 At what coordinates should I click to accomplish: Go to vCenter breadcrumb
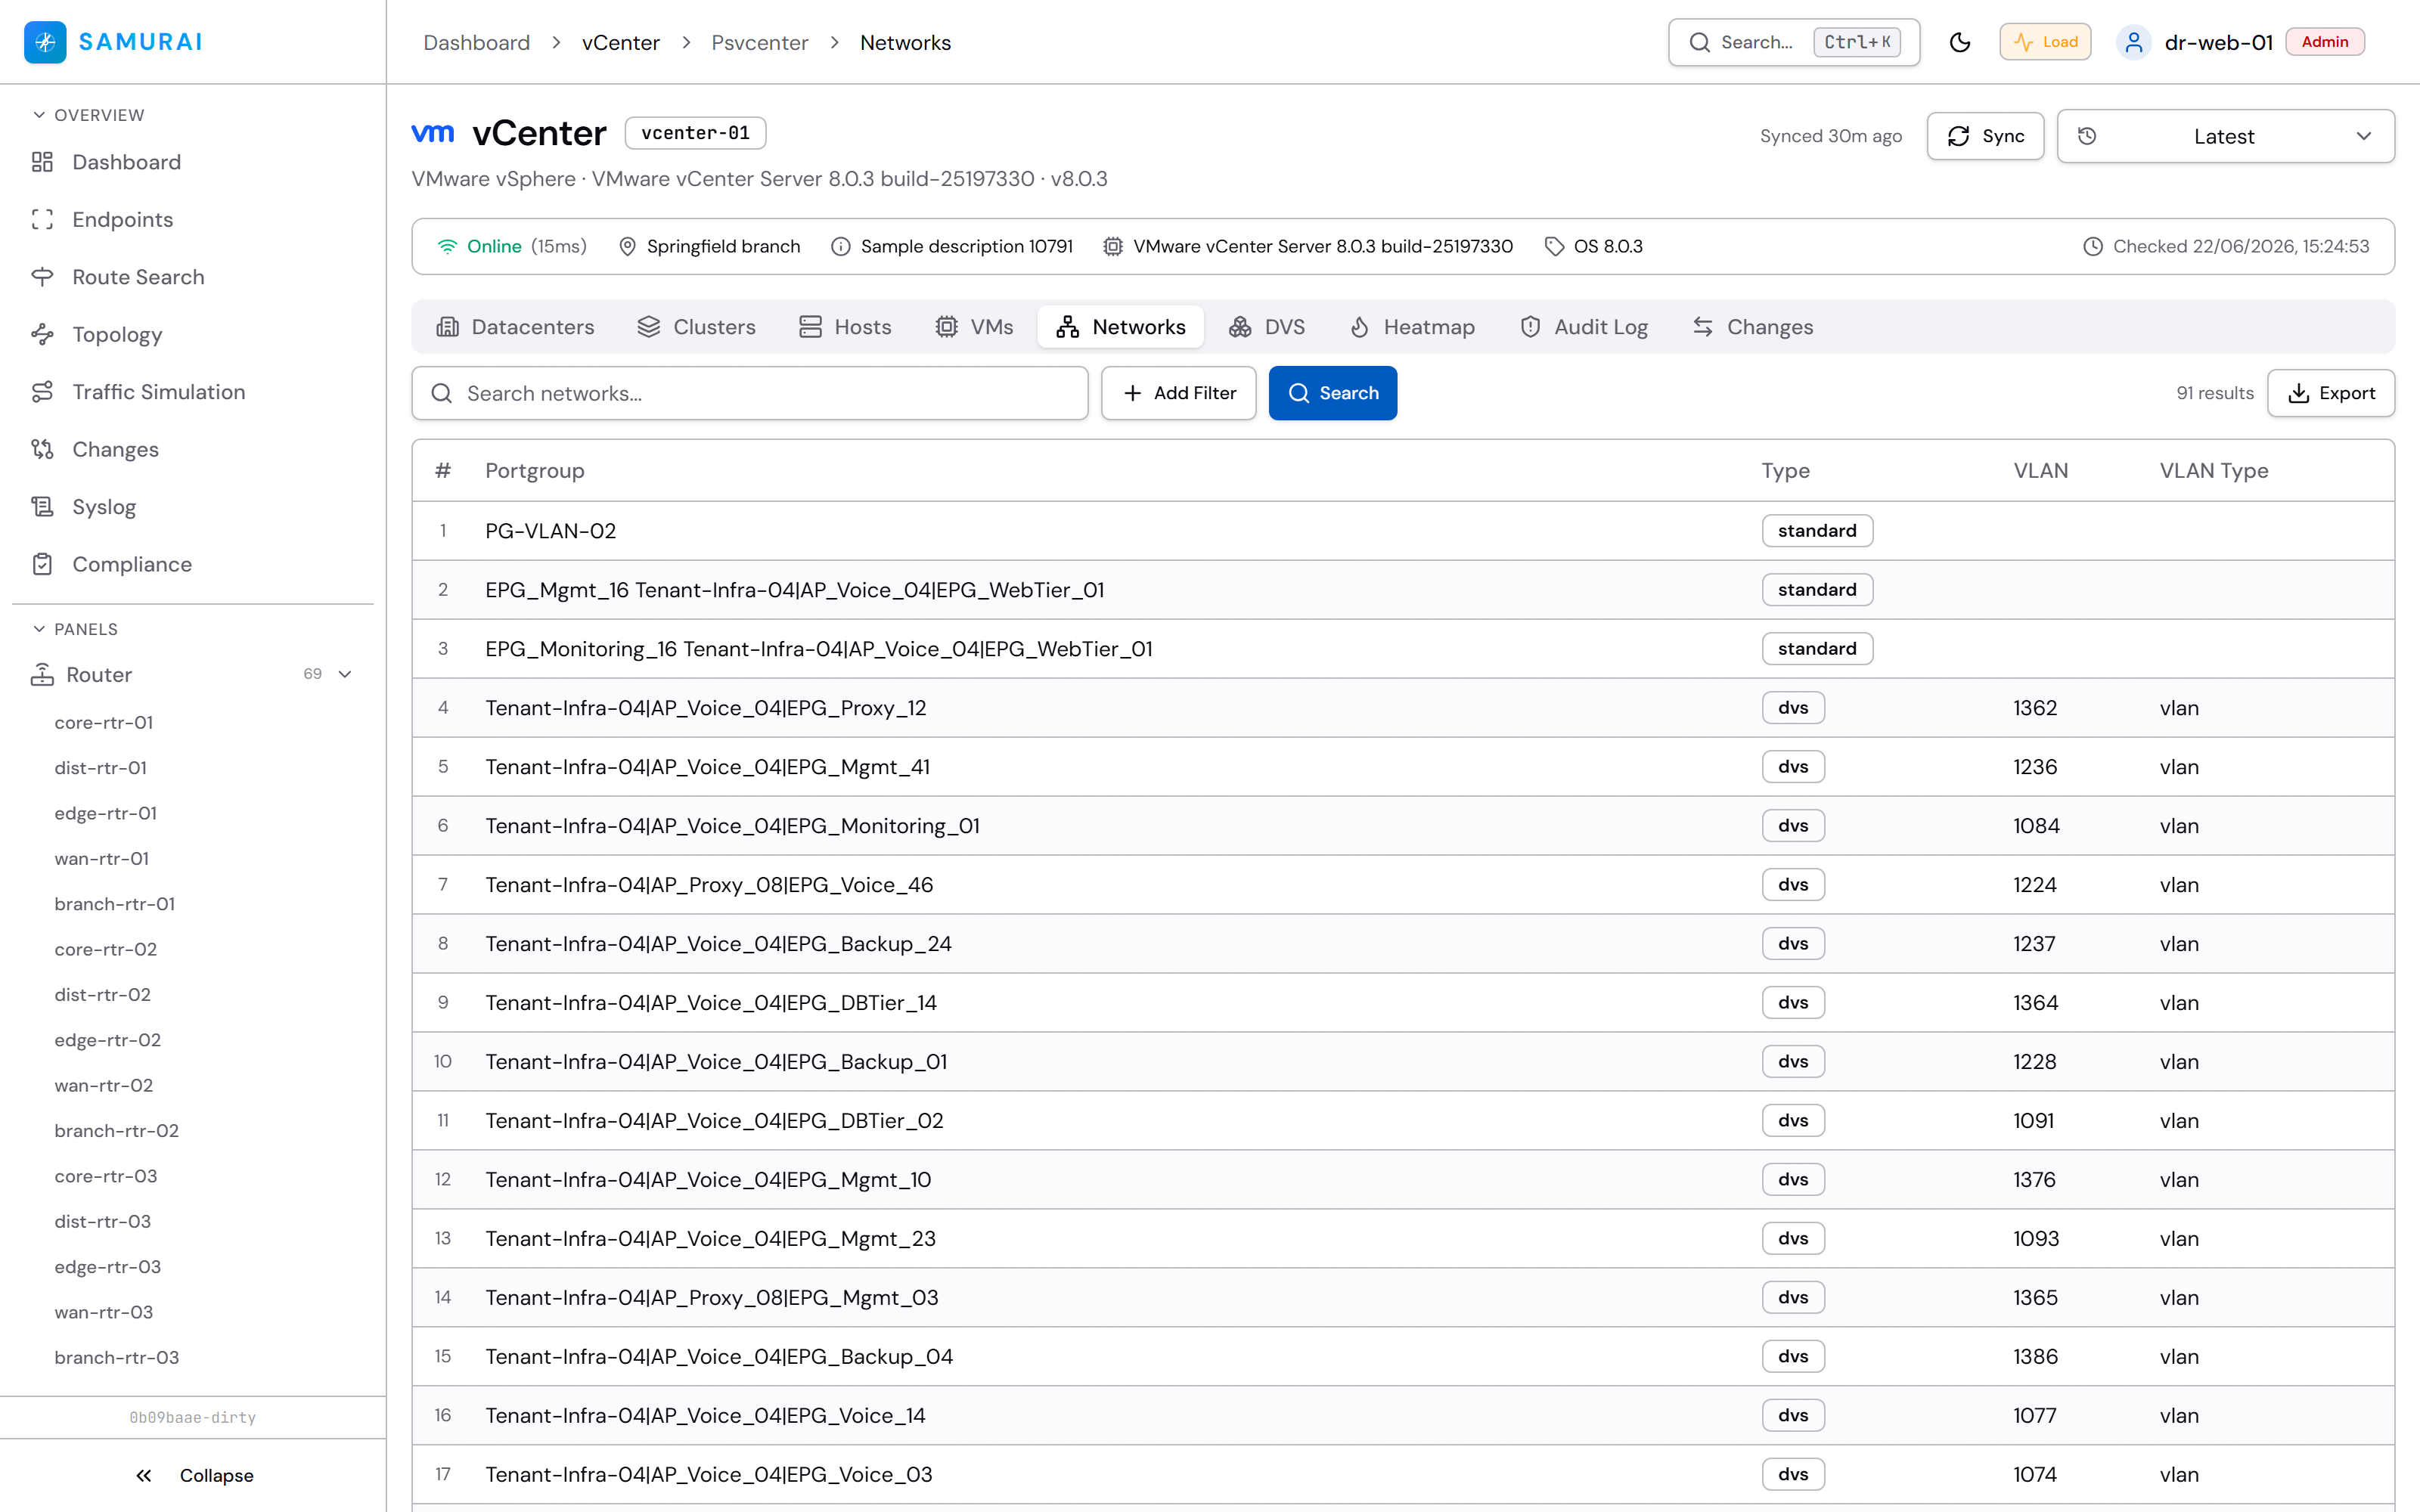click(x=621, y=42)
